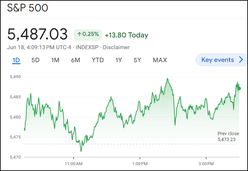
Task: Click the 3:00 PM axis label
Action: pyautogui.click(x=206, y=164)
